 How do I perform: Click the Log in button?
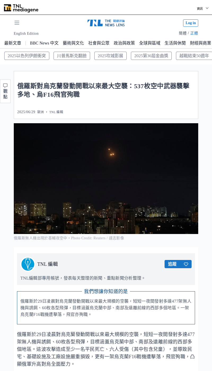pos(191,23)
